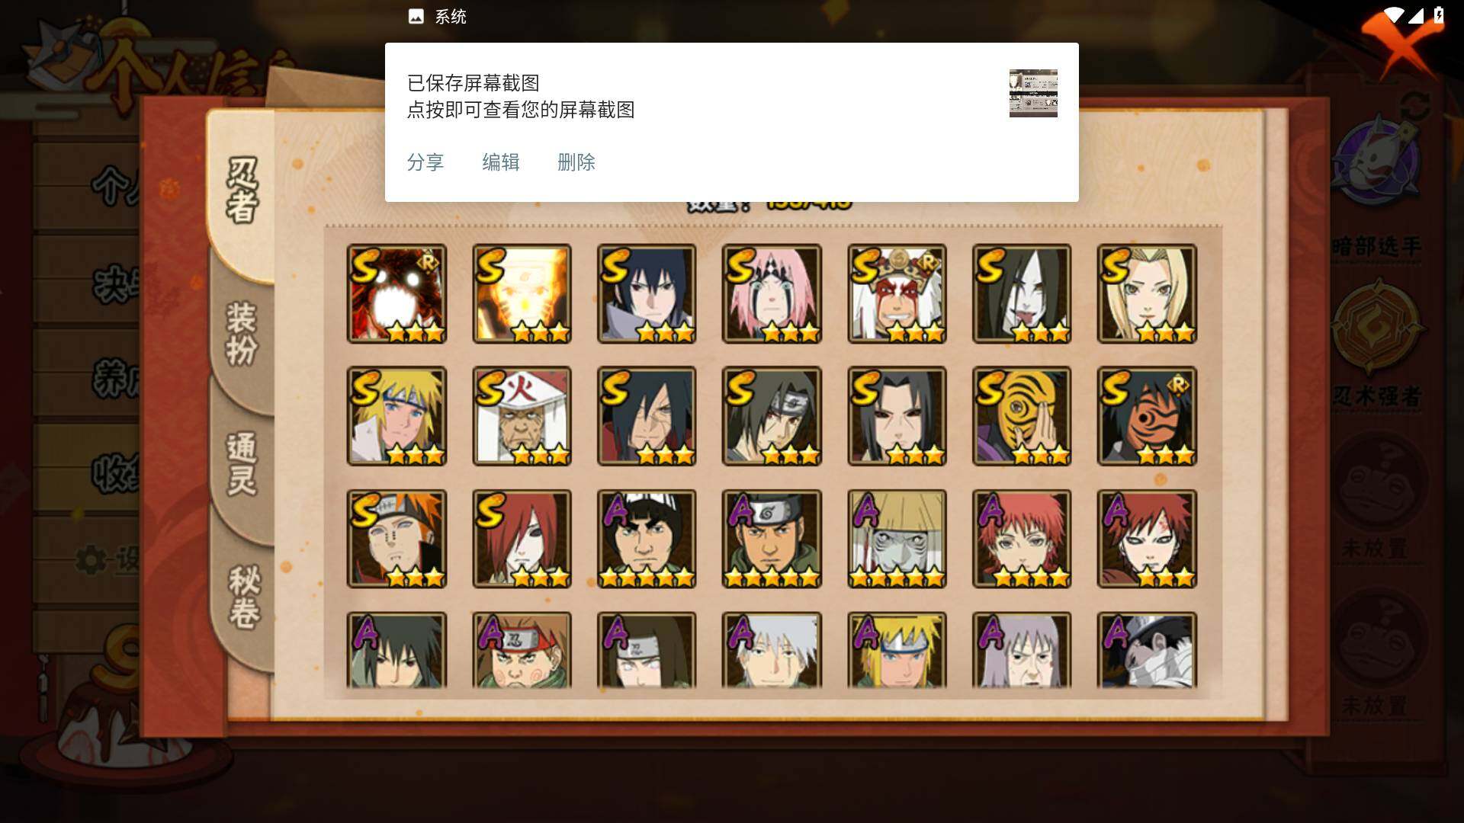
Task: Select the orange-haired Pain ninja card
Action: (x=396, y=539)
